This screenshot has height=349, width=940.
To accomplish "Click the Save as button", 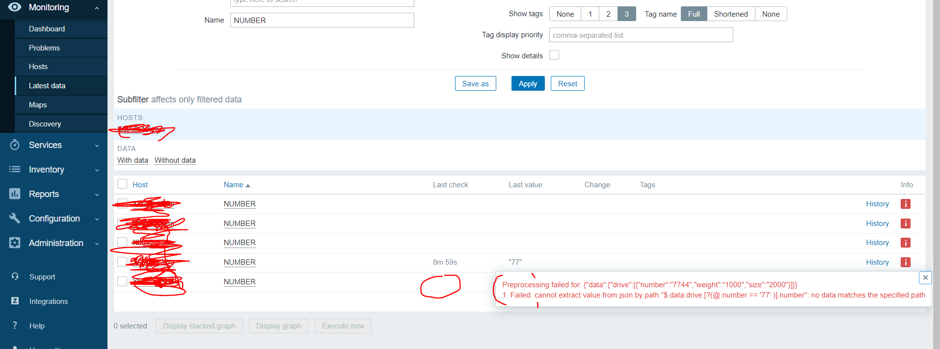I will tap(475, 83).
